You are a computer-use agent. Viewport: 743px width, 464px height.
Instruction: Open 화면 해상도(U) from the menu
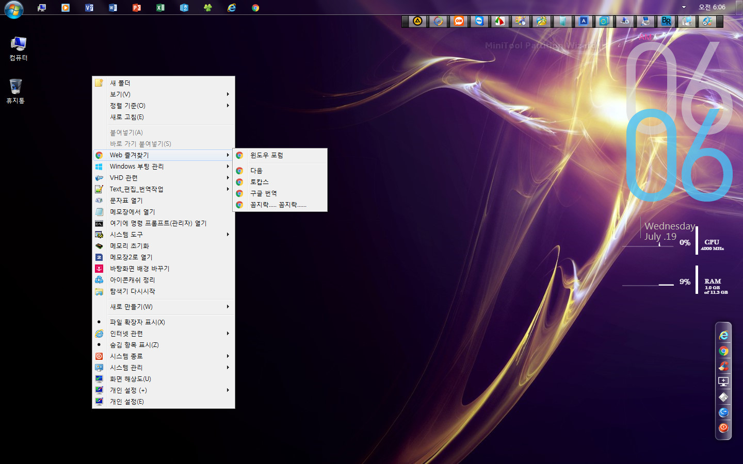164,379
